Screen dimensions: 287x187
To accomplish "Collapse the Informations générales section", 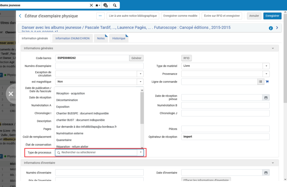I will point(273,48).
